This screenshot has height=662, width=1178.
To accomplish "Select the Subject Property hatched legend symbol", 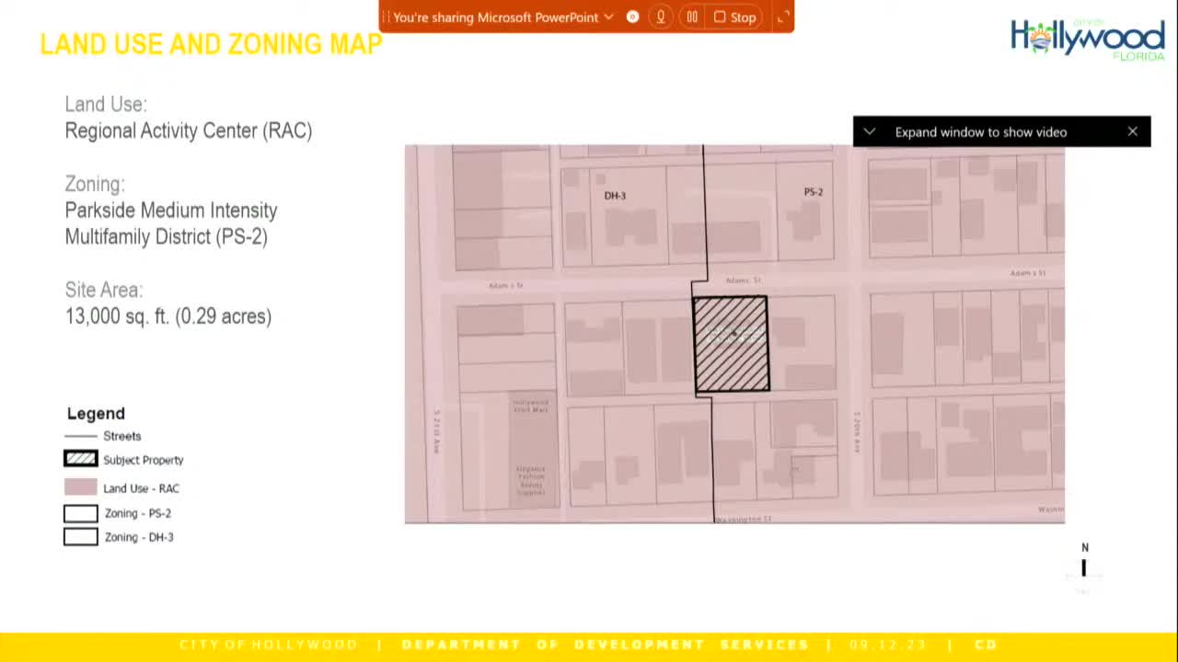I will tap(80, 458).
